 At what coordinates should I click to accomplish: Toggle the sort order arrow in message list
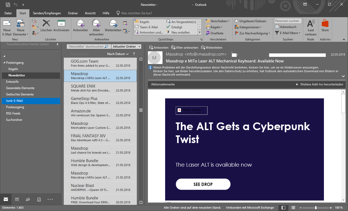tap(134, 54)
